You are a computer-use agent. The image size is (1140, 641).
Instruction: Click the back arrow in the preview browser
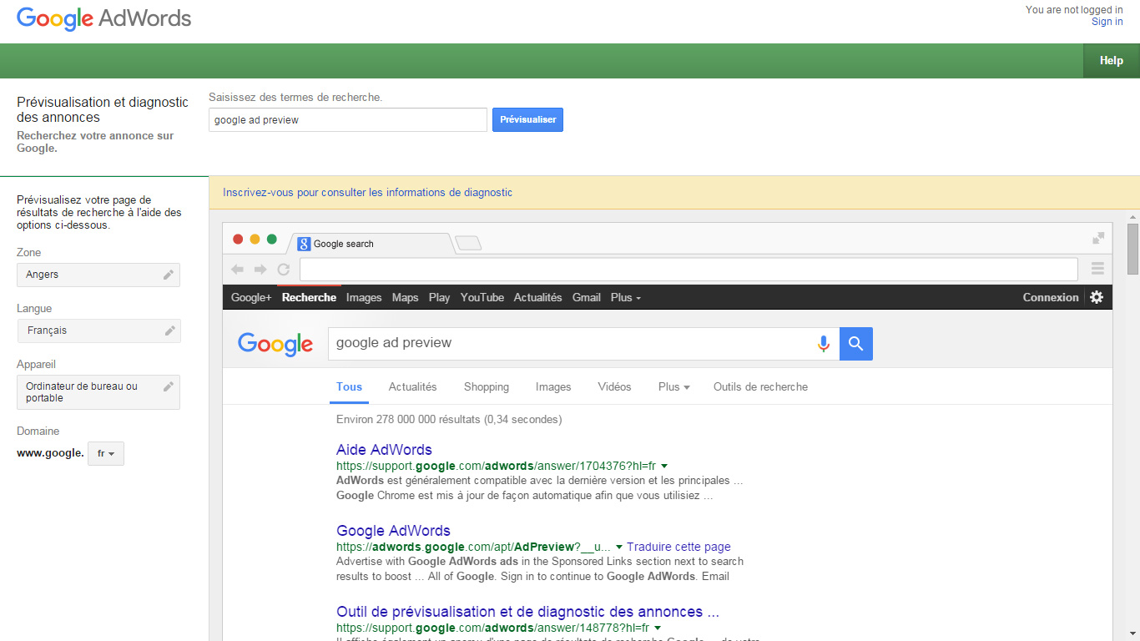pyautogui.click(x=238, y=270)
